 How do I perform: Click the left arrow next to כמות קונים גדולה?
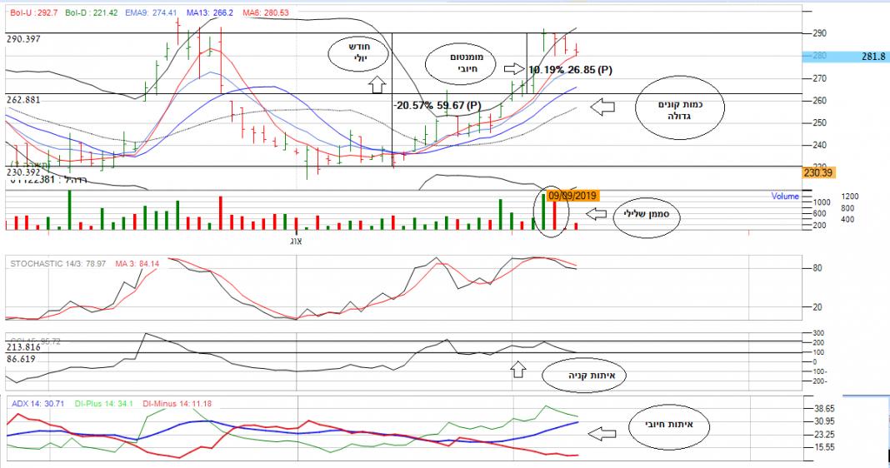601,107
